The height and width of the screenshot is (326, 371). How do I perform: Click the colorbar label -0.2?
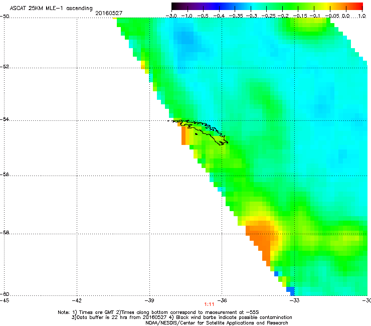click(283, 16)
